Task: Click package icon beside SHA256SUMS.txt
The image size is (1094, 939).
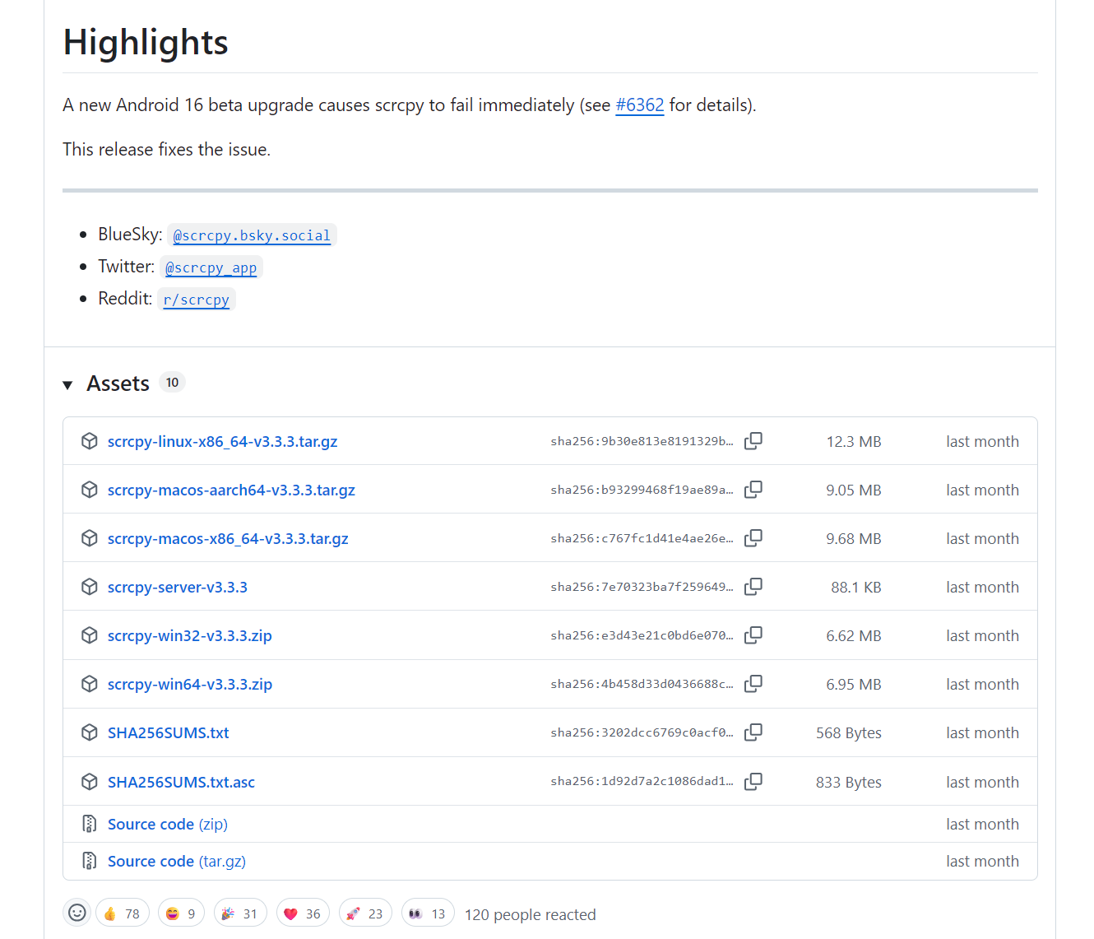Action: point(90,732)
